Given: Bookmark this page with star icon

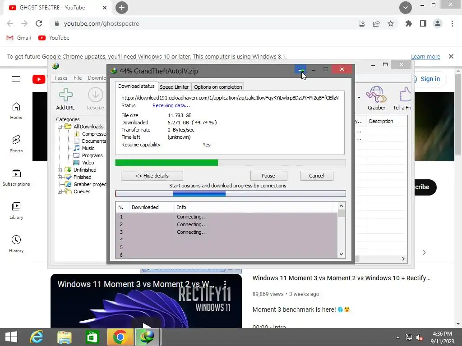Looking at the screenshot, I should tap(391, 23).
